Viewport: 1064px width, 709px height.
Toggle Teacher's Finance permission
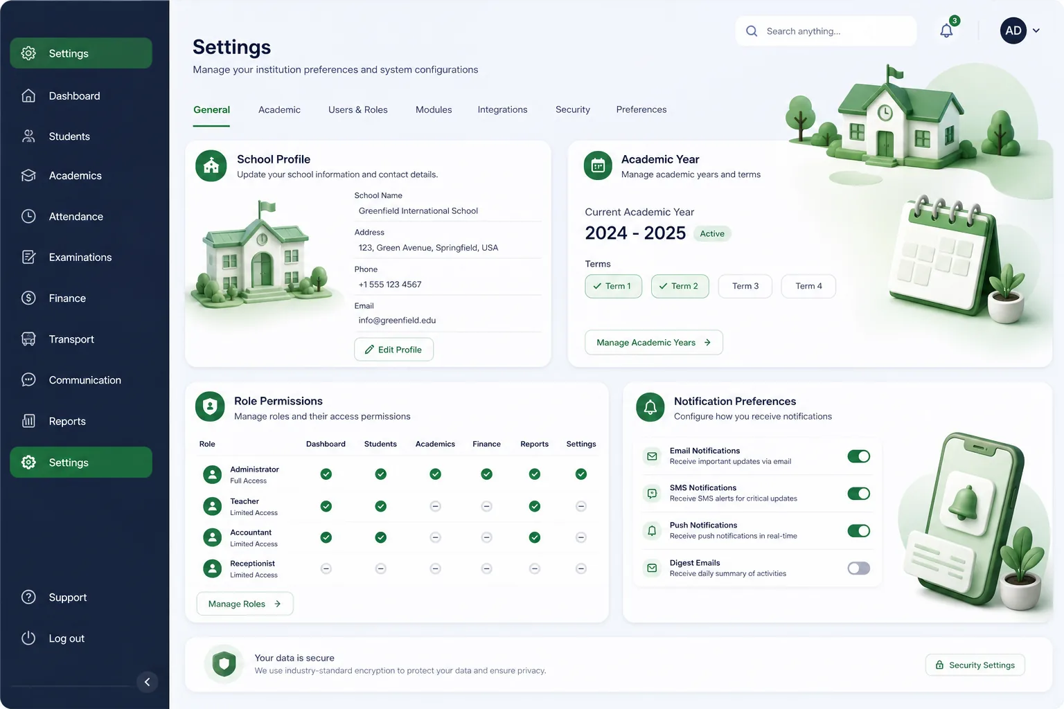487,506
